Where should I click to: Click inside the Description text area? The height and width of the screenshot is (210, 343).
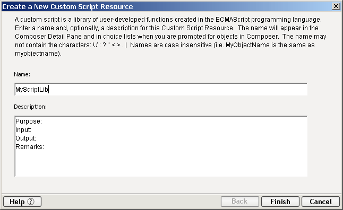161,146
